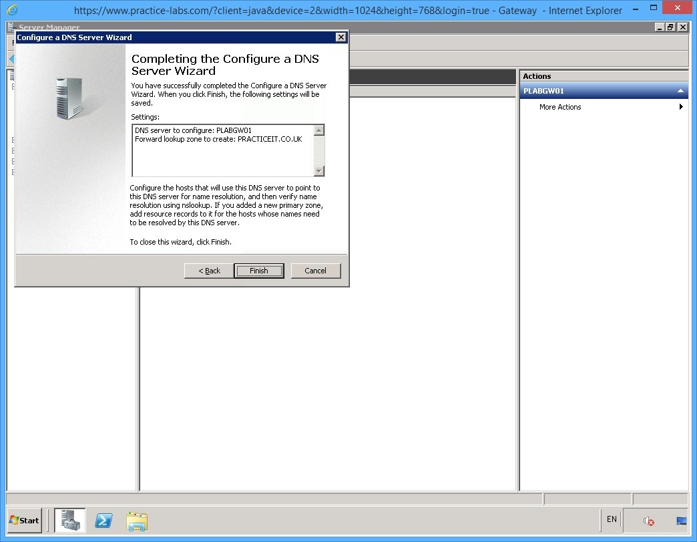Viewport: 697px width, 542px height.
Task: Cancel the Configure a DNS Server Wizard
Action: click(x=315, y=271)
